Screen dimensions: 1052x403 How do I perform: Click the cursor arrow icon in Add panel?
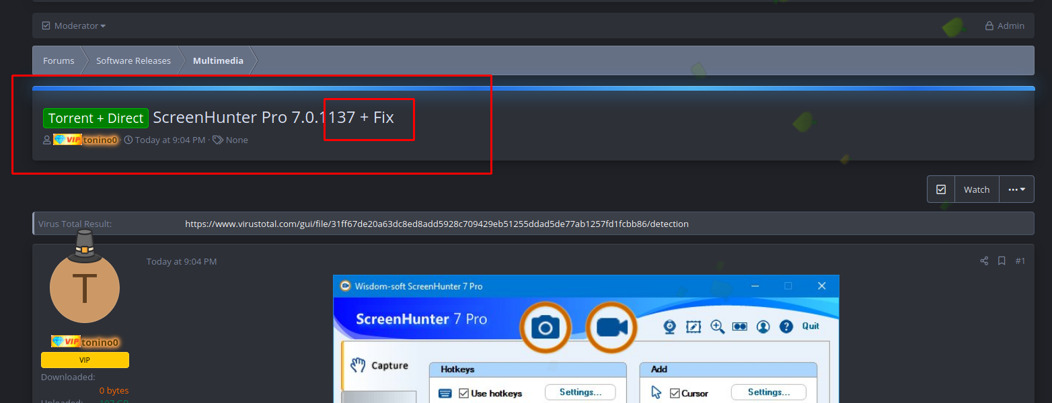click(656, 393)
